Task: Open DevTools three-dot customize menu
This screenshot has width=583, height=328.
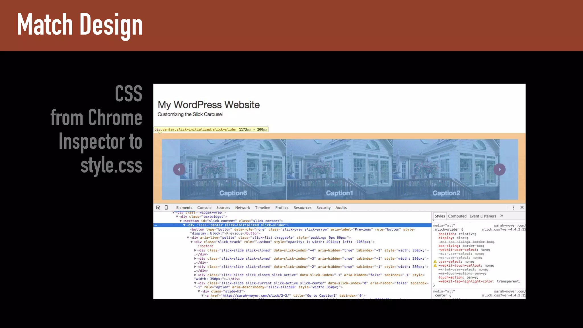Action: click(x=514, y=208)
